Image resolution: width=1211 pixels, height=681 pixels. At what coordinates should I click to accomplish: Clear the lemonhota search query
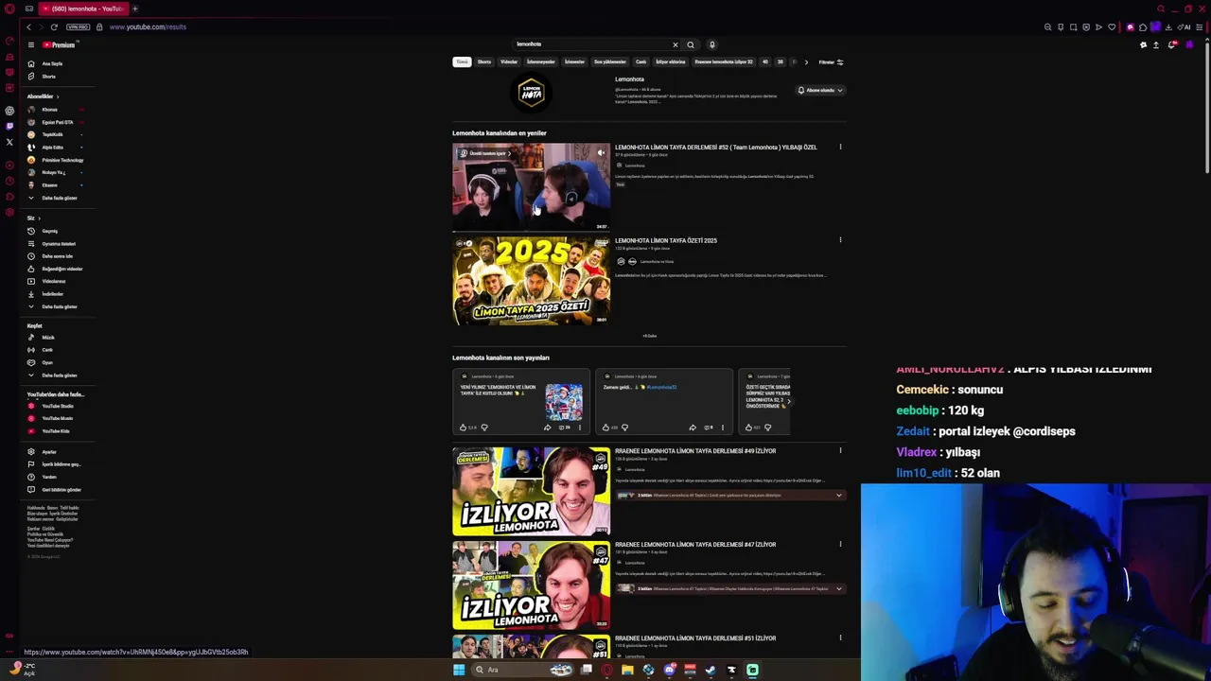[x=675, y=44]
